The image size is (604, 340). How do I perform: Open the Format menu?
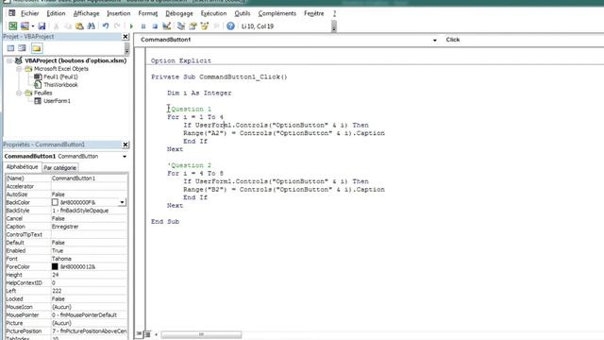pyautogui.click(x=148, y=13)
